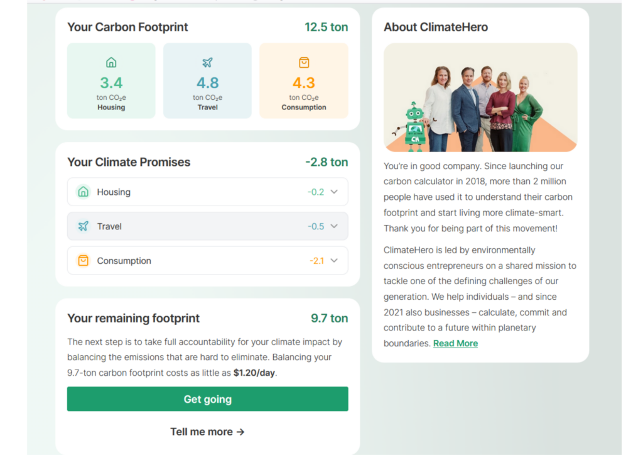Expand the Consumption promises chevron
The image size is (643, 455).
click(x=334, y=261)
